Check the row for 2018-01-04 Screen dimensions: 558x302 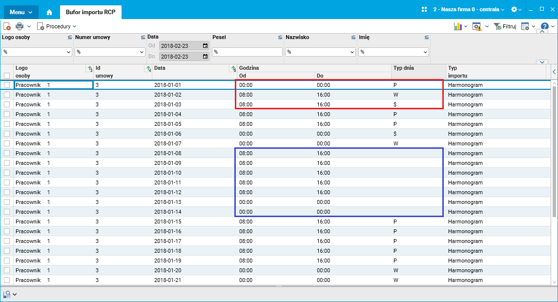[7, 114]
